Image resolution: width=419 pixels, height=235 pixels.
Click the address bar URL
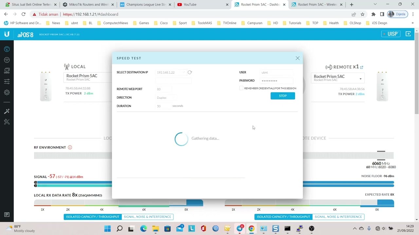coord(90,14)
